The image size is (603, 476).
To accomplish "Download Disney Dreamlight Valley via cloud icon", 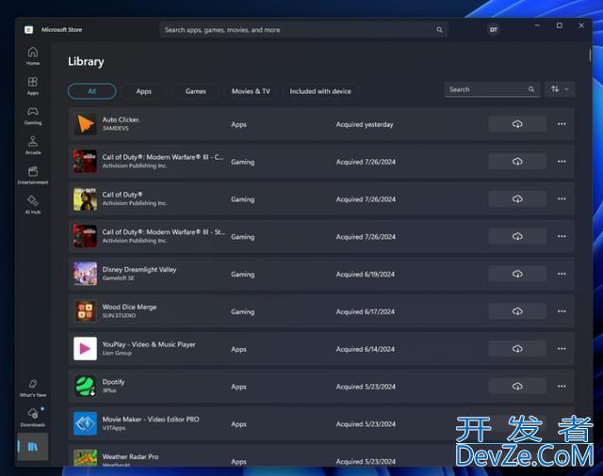I will tap(517, 274).
